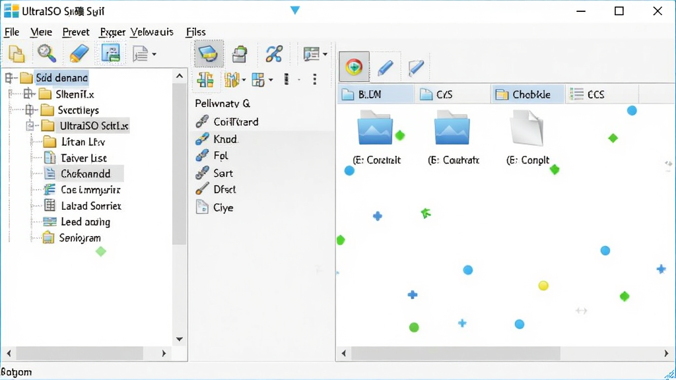Open dropdown arrow beside yellow grid icon

click(244, 80)
